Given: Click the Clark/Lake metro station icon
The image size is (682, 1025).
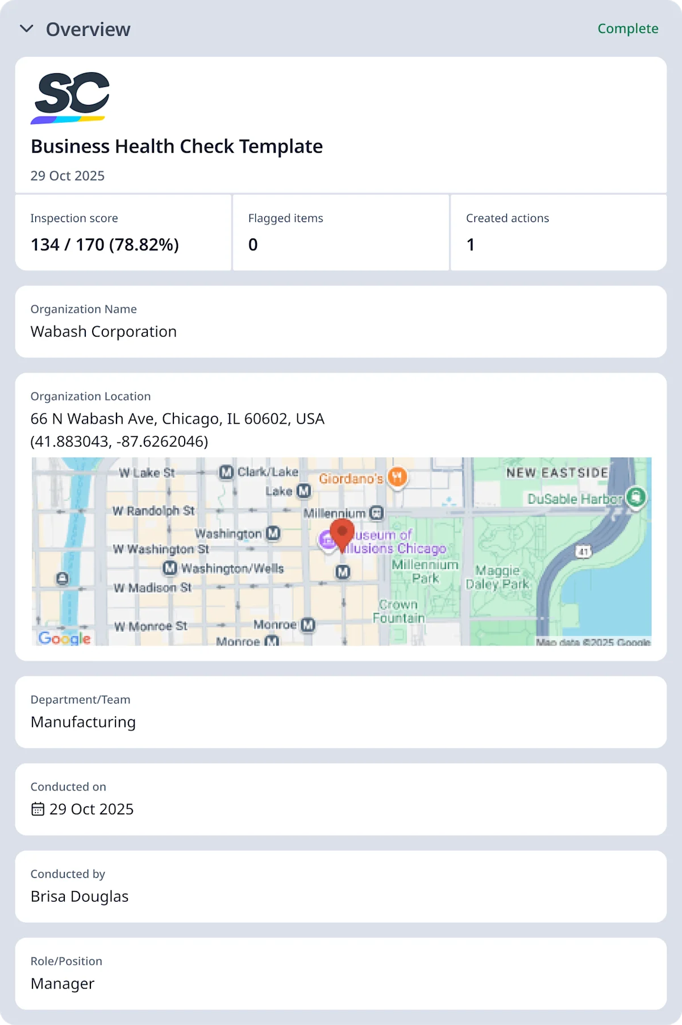Looking at the screenshot, I should pos(226,472).
